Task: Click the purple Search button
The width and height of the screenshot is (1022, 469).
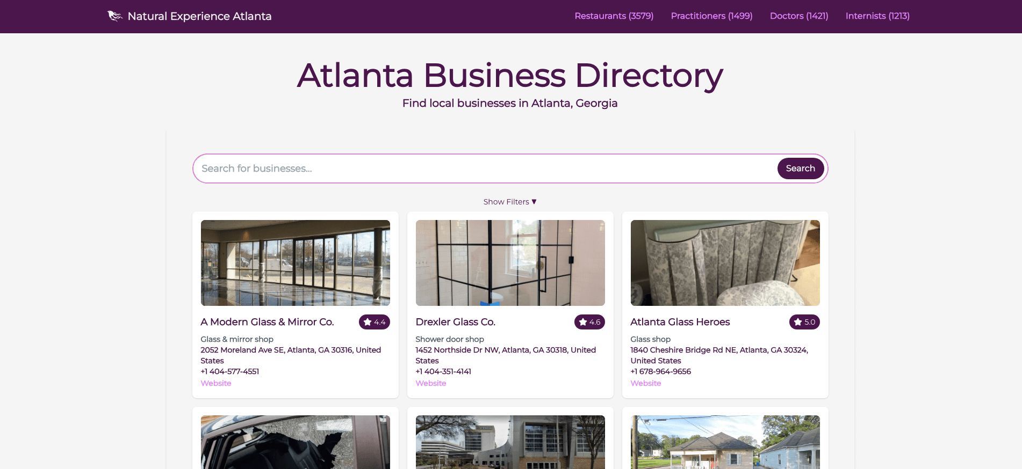Action: 800,168
